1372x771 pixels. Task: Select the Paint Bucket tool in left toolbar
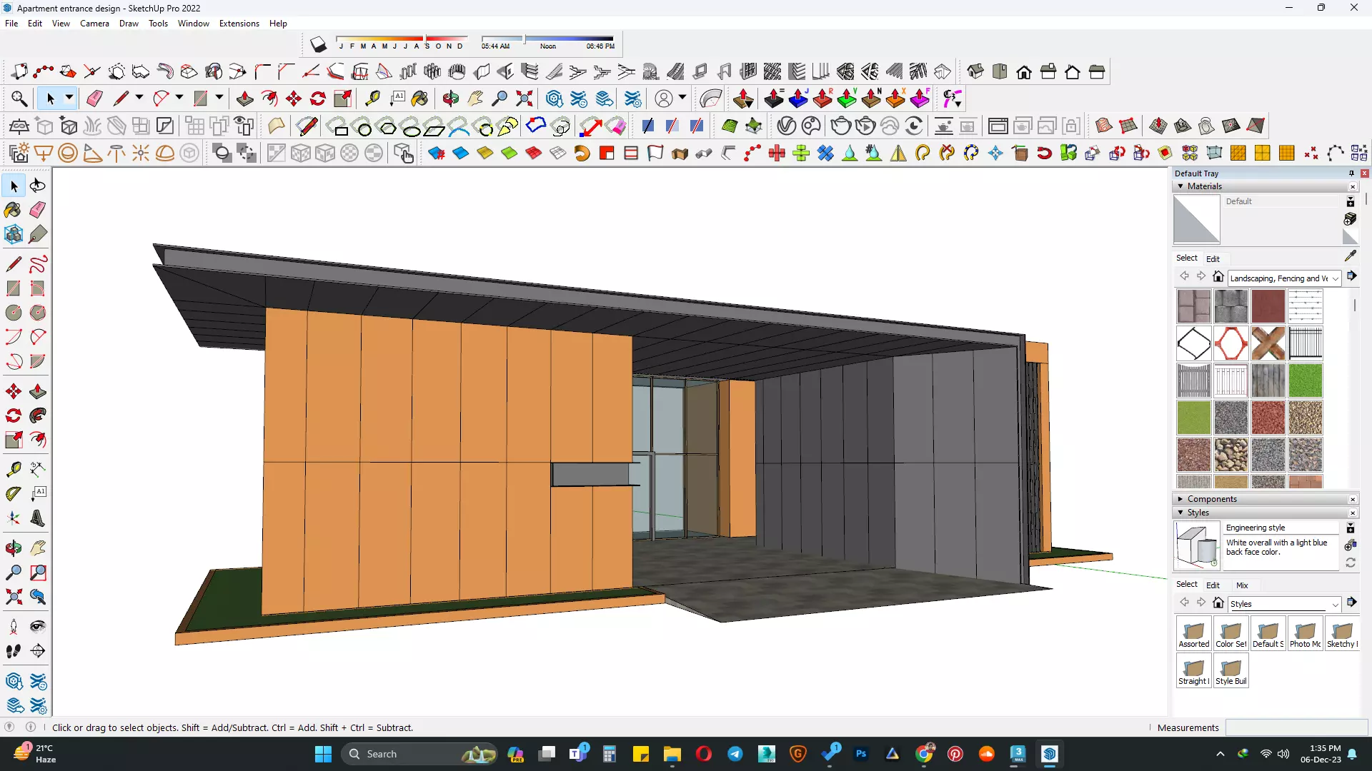(x=13, y=210)
